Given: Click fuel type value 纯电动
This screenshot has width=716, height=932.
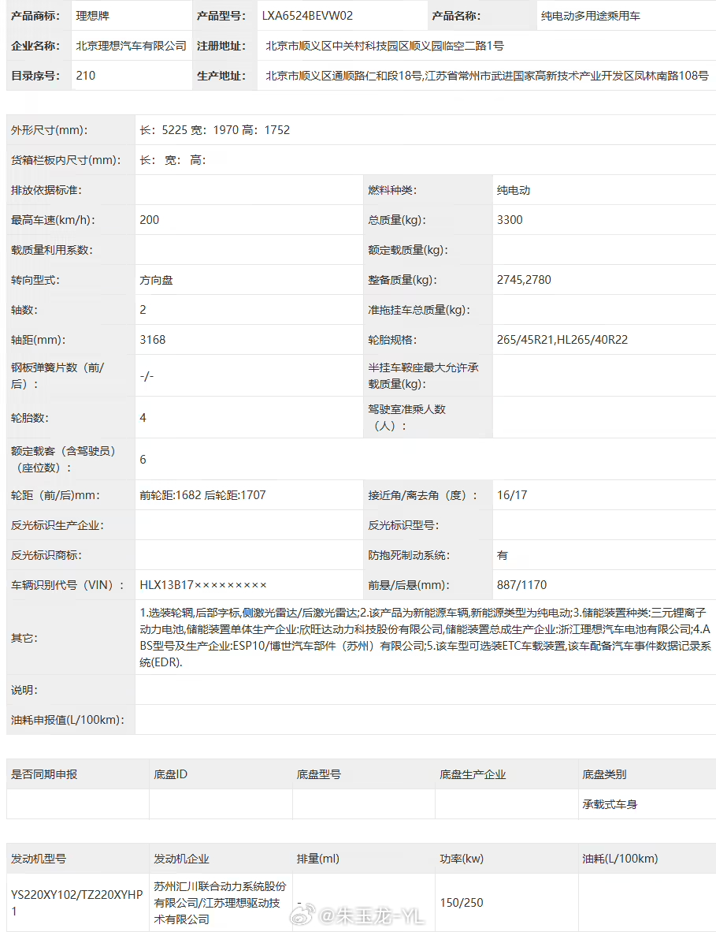Looking at the screenshot, I should [514, 190].
